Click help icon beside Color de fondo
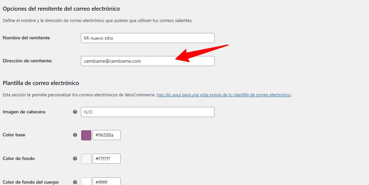The height and width of the screenshot is (185, 369). [75, 159]
